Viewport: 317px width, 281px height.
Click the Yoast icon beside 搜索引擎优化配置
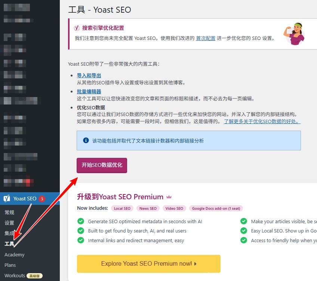click(77, 28)
